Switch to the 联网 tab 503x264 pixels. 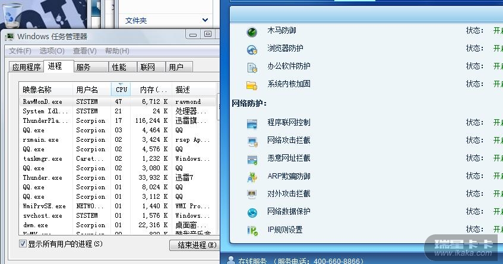tap(151, 67)
